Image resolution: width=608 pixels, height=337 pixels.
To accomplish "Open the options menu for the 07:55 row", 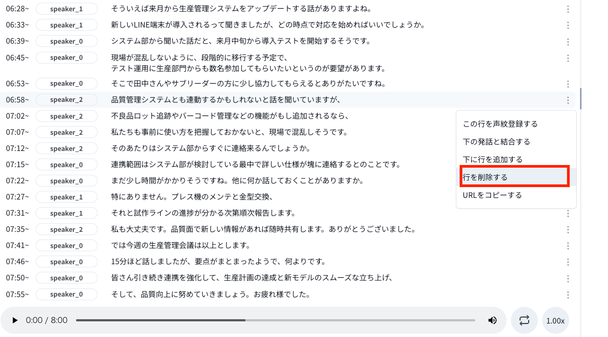I will click(x=568, y=294).
